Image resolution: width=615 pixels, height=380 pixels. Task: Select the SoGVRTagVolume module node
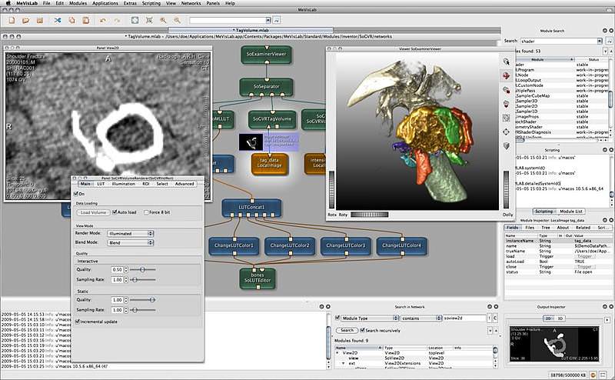[x=272, y=119]
